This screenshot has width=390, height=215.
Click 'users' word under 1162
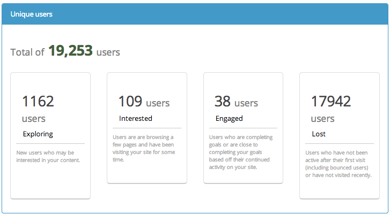tap(34, 119)
